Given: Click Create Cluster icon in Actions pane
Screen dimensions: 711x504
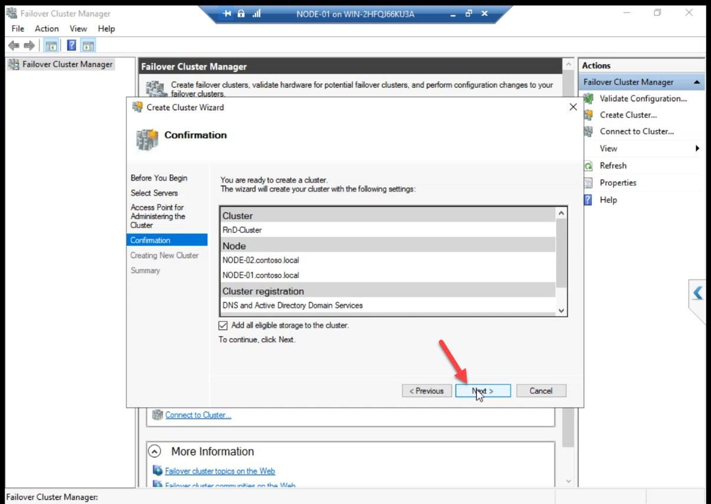Looking at the screenshot, I should [x=588, y=115].
